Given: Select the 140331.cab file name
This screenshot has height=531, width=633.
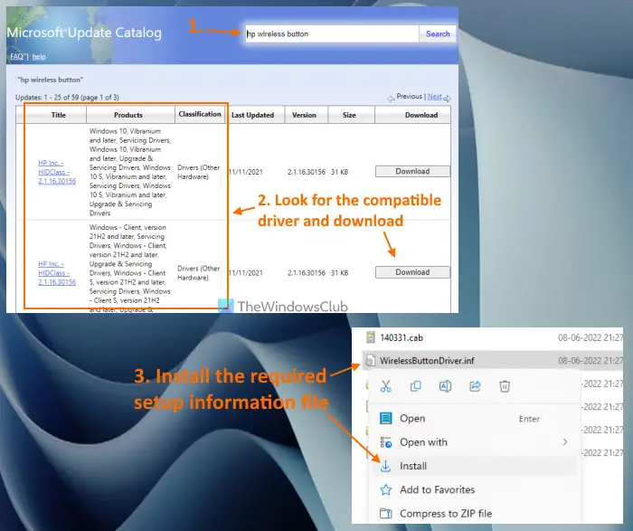Looking at the screenshot, I should coord(402,337).
